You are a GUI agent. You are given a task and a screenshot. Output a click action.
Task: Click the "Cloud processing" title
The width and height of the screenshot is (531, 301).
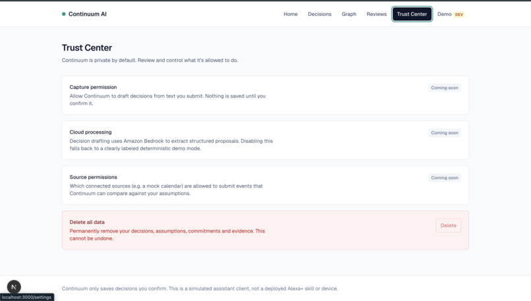90,132
